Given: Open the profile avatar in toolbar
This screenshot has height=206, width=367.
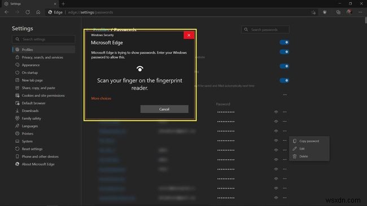Looking at the screenshot, I should tap(349, 12).
